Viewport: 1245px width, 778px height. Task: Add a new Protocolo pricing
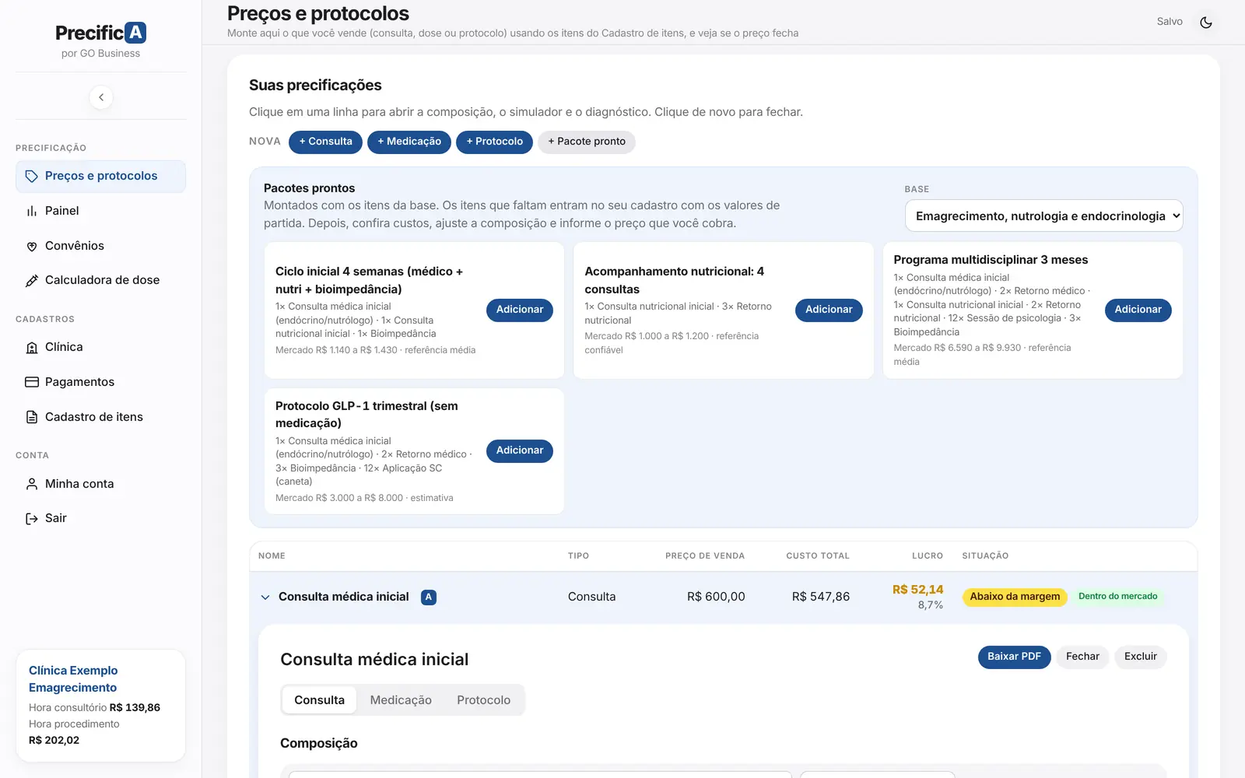click(x=494, y=142)
